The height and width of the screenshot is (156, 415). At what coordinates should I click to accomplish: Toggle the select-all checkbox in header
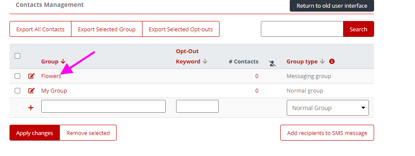coord(18,56)
